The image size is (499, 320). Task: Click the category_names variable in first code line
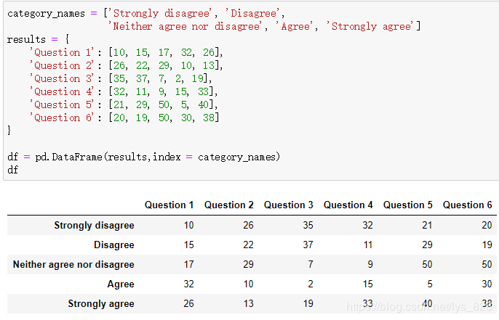(x=46, y=14)
